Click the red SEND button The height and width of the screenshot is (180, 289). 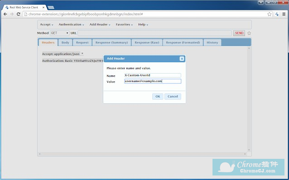[x=239, y=33]
